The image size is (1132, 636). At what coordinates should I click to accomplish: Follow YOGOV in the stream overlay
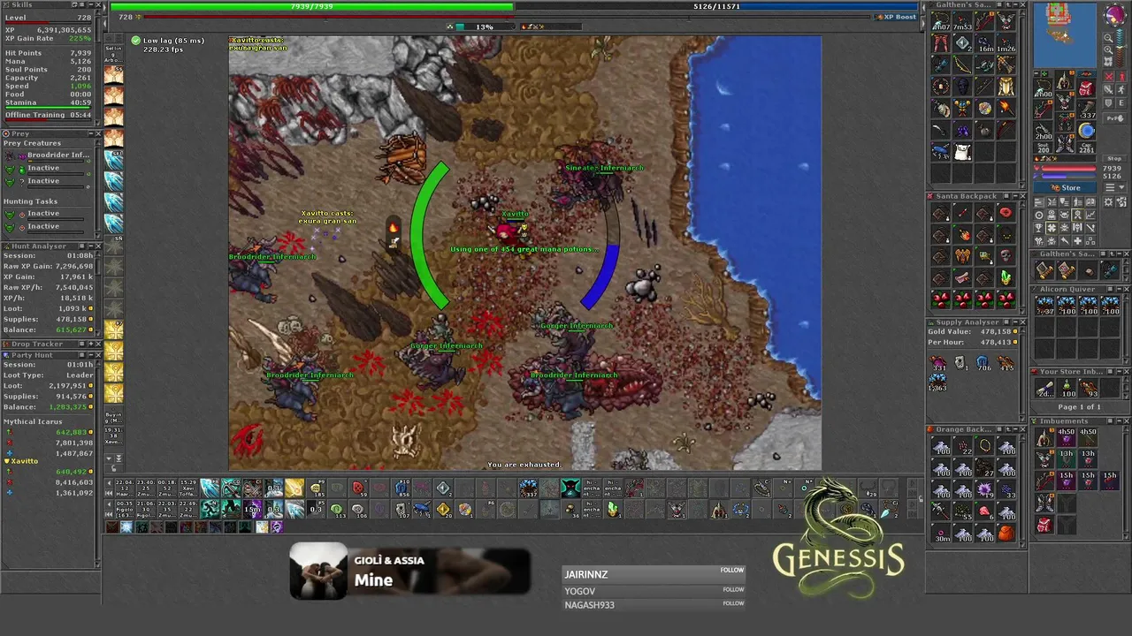pyautogui.click(x=732, y=589)
